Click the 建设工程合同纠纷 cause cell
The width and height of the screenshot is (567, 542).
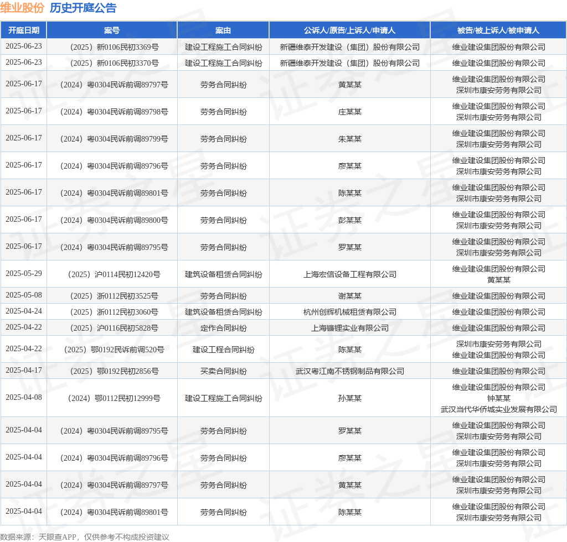pos(224,350)
